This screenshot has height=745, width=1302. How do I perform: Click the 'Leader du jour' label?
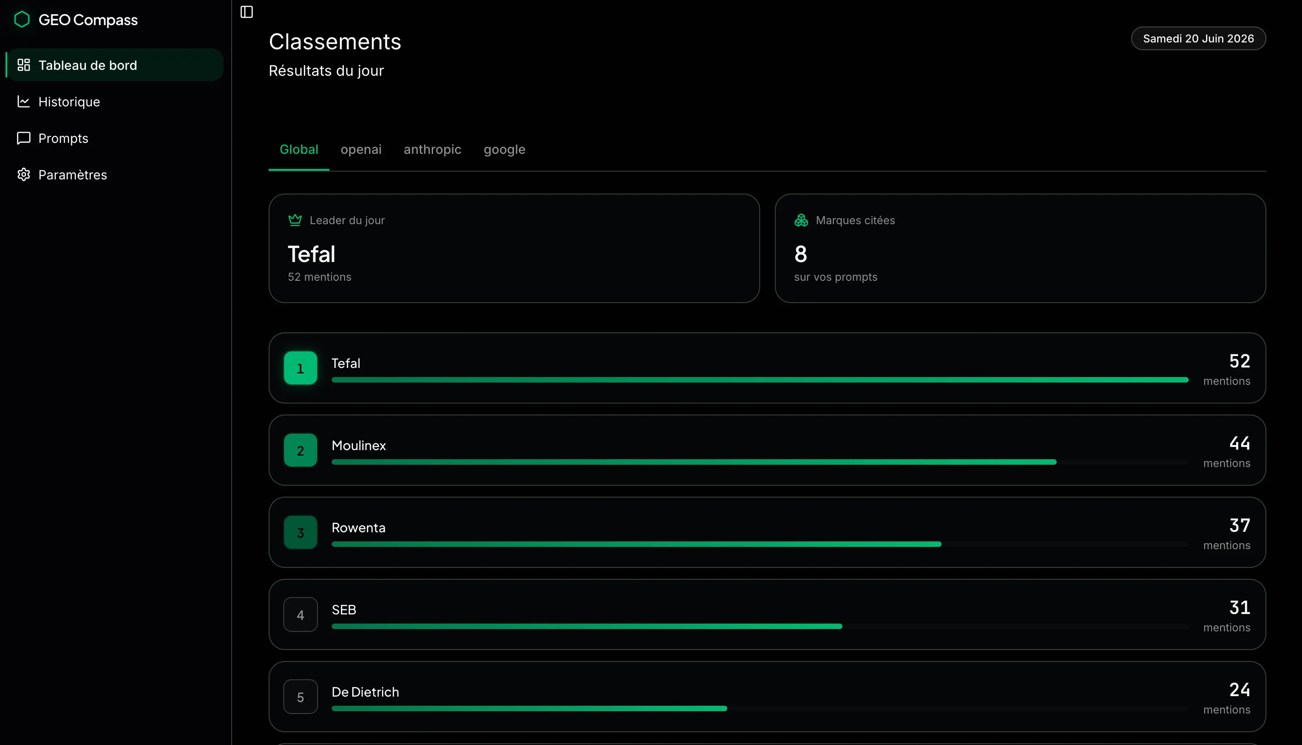[x=347, y=220]
